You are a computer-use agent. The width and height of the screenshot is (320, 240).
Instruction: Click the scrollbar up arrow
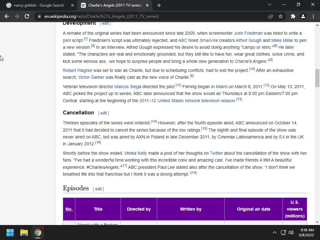tap(317, 25)
